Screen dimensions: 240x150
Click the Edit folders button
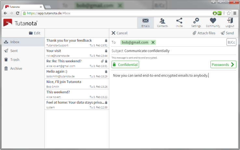click(x=34, y=33)
